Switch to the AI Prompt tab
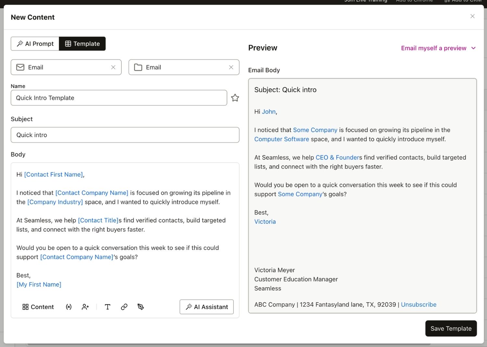 pyautogui.click(x=35, y=43)
